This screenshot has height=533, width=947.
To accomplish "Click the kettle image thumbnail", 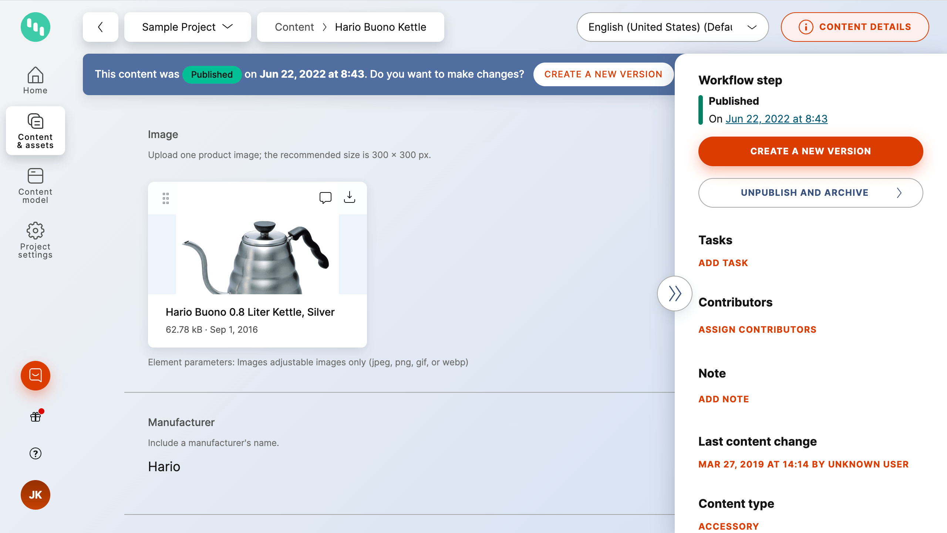I will pyautogui.click(x=257, y=255).
